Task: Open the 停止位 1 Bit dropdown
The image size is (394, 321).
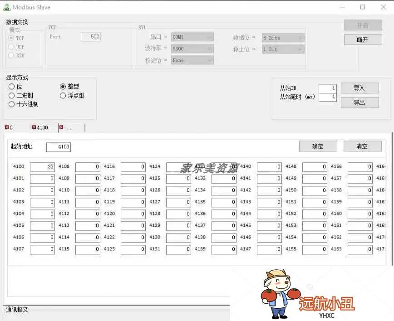Action: (283, 49)
